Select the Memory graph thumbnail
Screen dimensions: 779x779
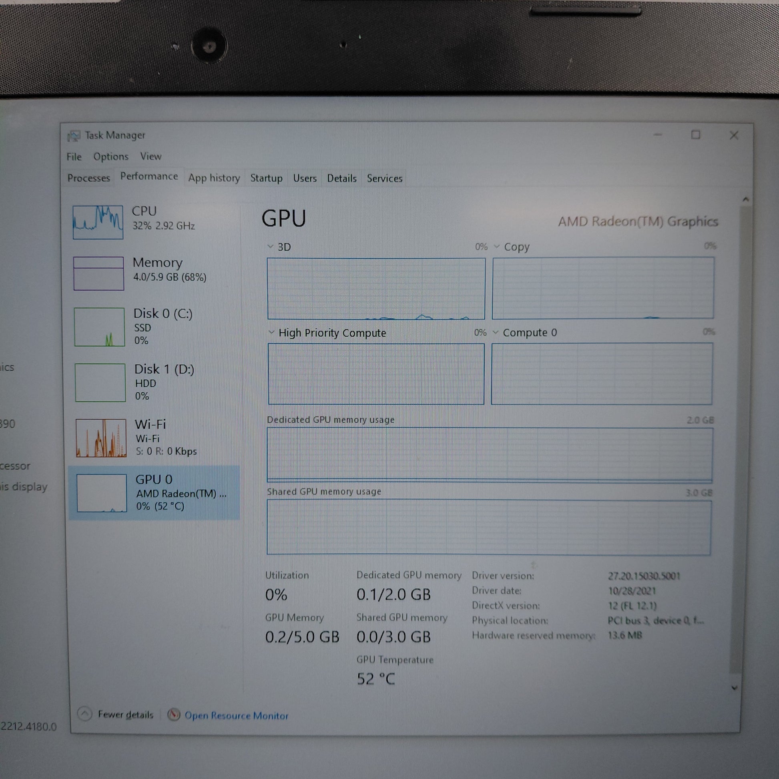click(99, 273)
